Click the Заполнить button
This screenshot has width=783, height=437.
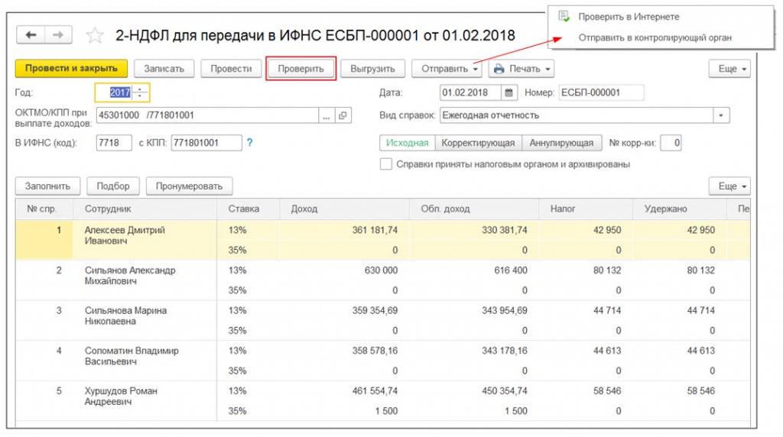click(47, 186)
